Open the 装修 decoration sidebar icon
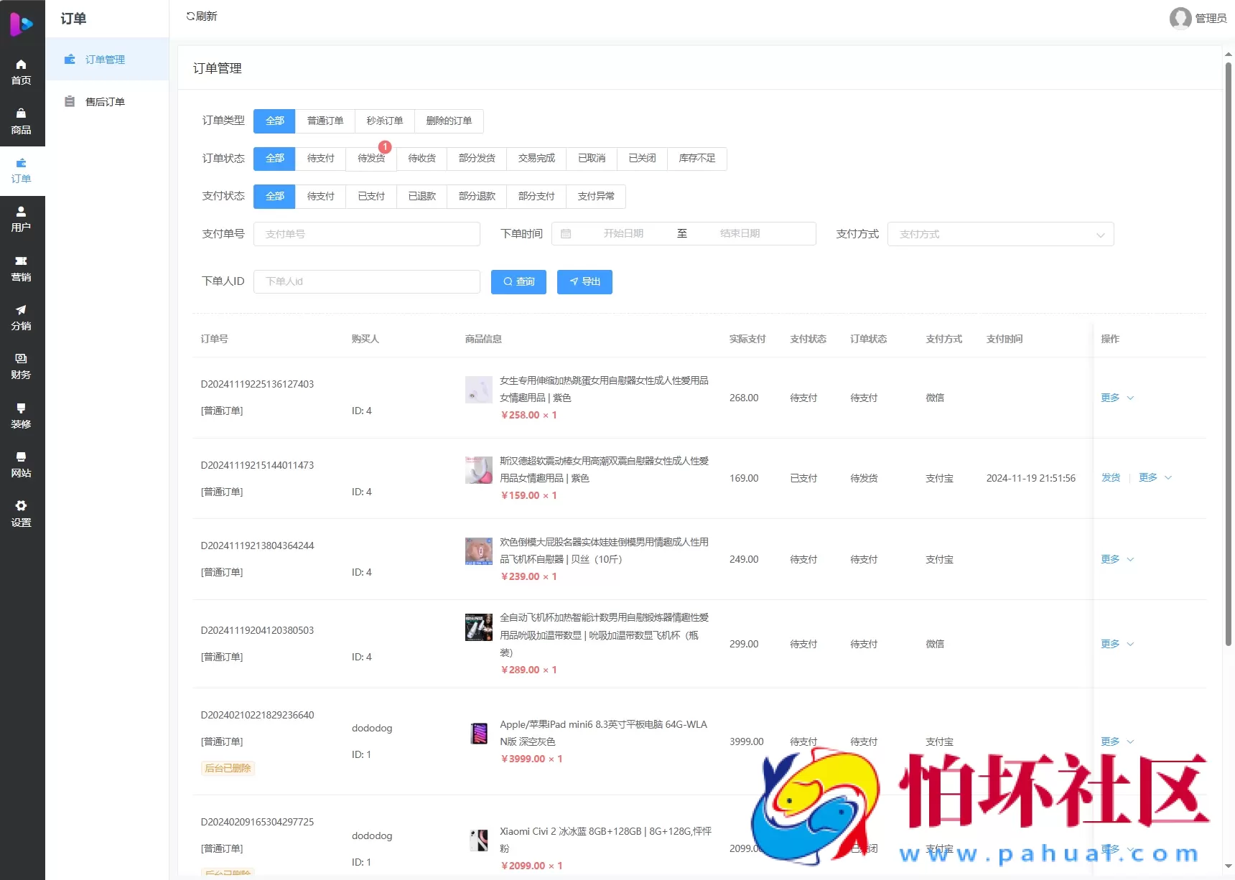Image resolution: width=1235 pixels, height=880 pixels. 22,415
